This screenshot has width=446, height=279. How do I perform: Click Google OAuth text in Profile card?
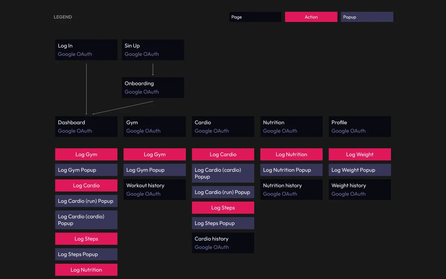[349, 131]
